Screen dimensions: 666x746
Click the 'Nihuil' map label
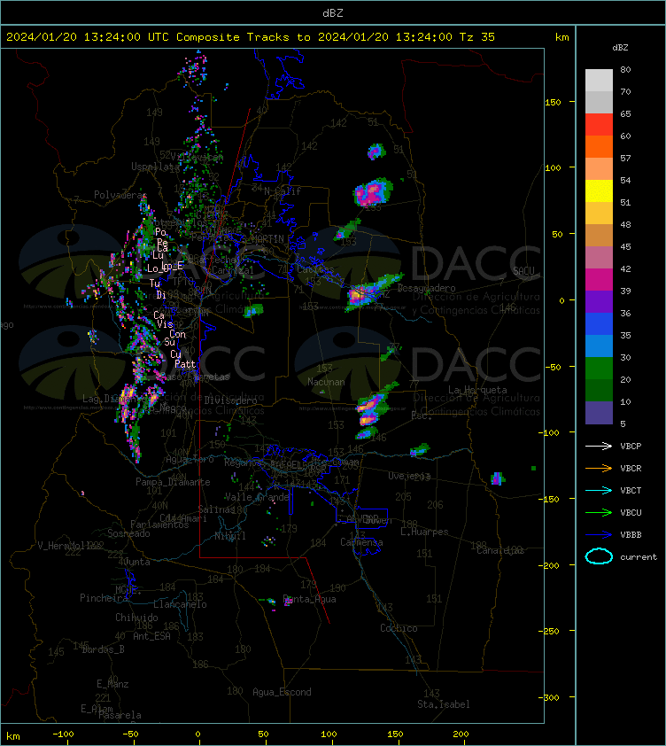(x=230, y=536)
